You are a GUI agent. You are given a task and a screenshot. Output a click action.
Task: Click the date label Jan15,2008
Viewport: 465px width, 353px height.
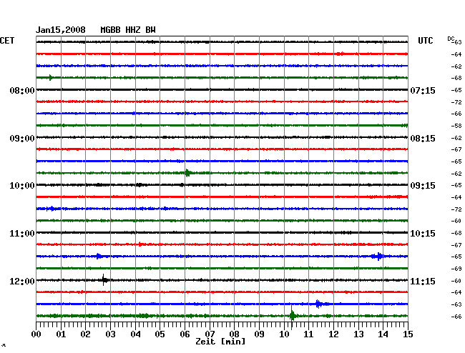click(61, 30)
